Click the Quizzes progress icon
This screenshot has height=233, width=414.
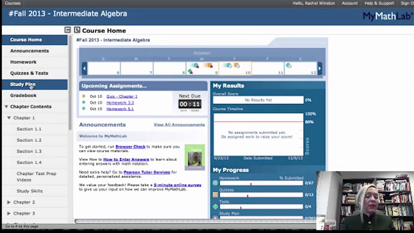coord(215,195)
